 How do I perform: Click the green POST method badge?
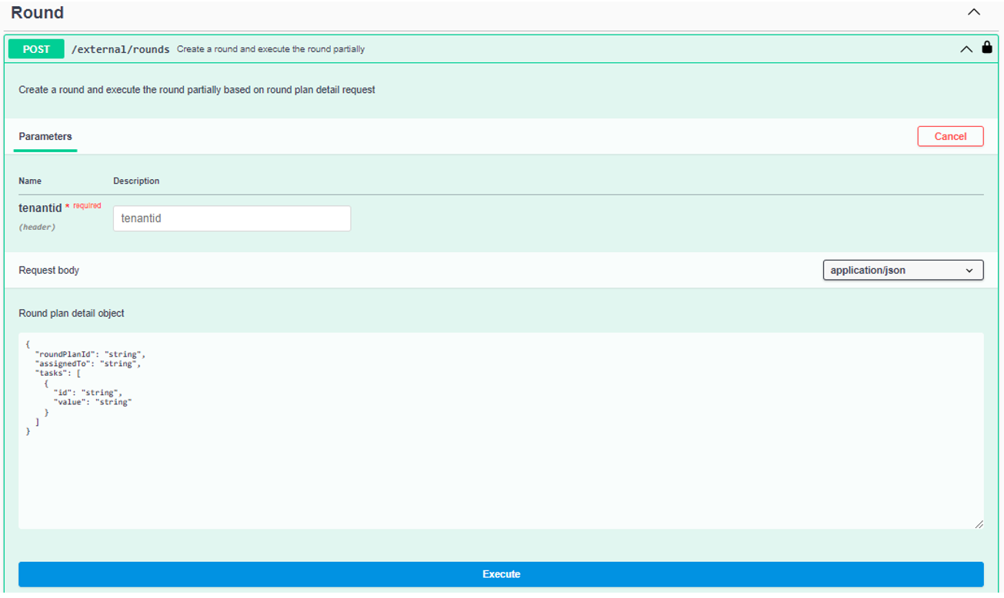click(x=36, y=49)
